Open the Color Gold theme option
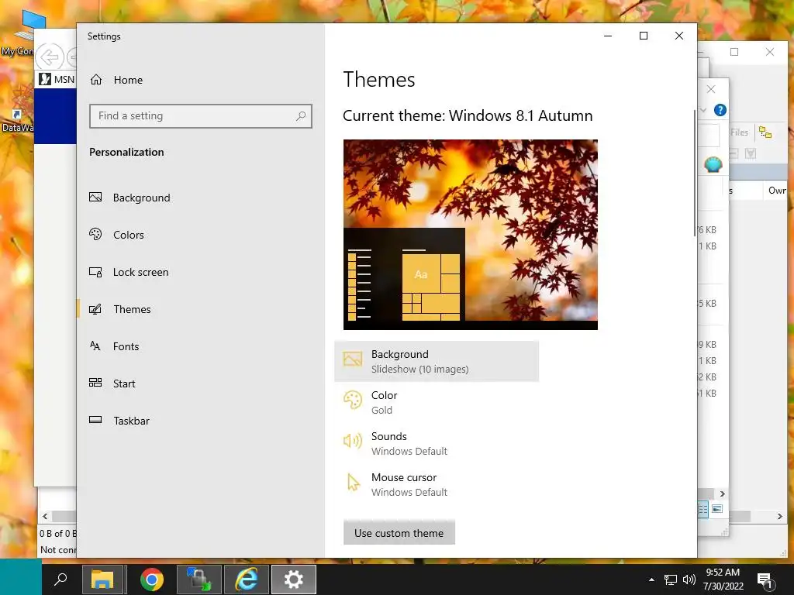794x595 pixels. tap(437, 402)
